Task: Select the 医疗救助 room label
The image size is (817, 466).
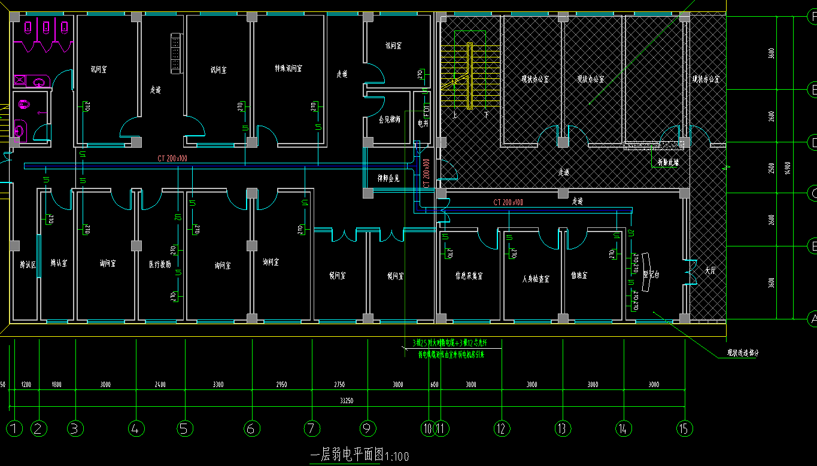Action: point(160,264)
